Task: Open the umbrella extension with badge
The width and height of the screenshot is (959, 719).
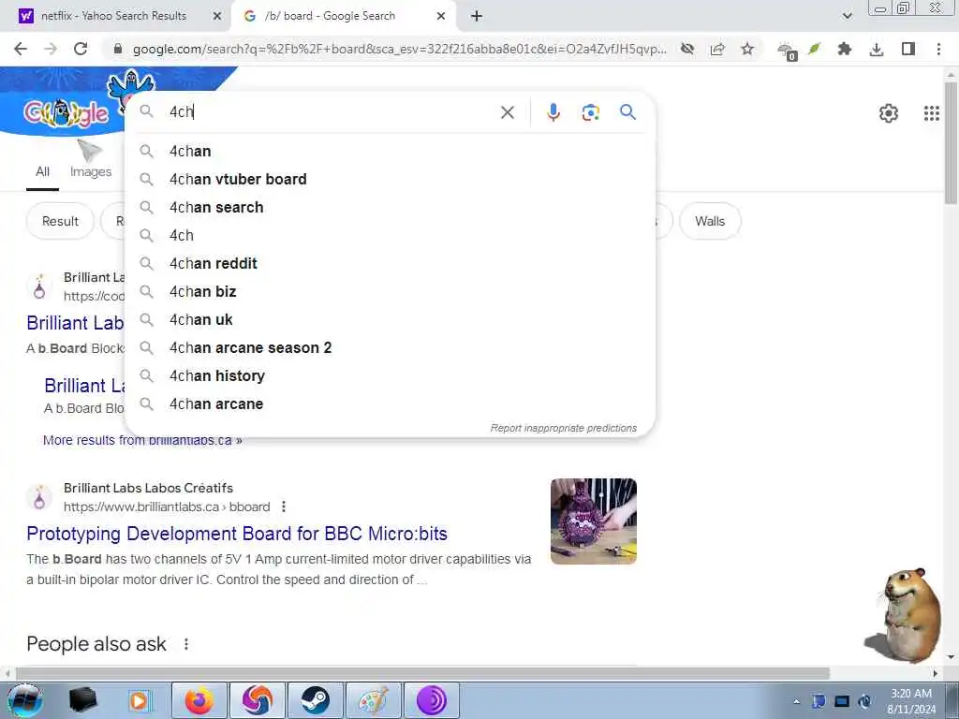Action: [786, 51]
